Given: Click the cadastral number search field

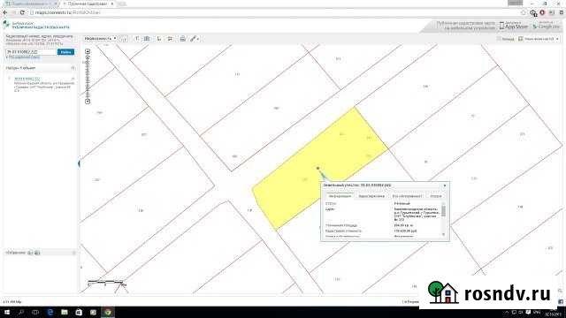Looking at the screenshot, I should pyautogui.click(x=31, y=52).
